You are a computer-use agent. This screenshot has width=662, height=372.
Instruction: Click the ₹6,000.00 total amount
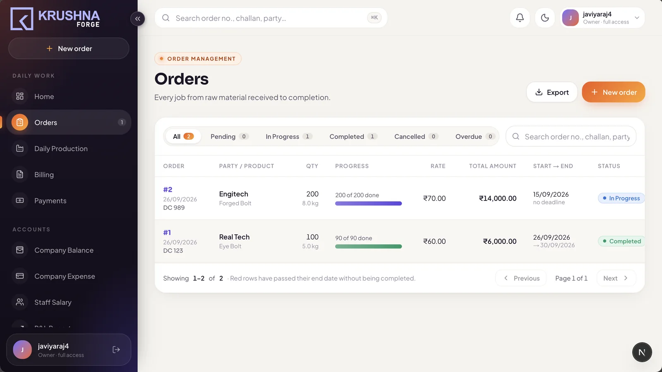500,241
